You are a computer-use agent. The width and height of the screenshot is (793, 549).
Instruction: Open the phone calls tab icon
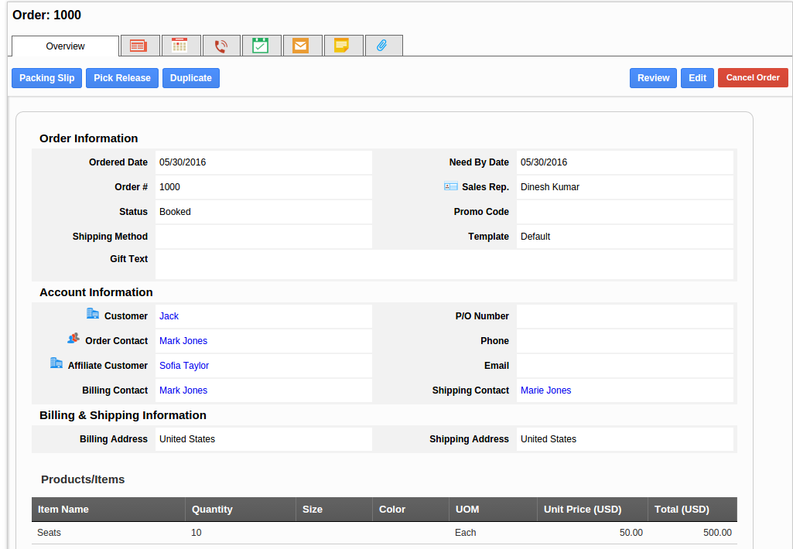[x=220, y=46]
